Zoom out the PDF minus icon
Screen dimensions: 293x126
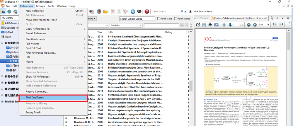(248, 25)
